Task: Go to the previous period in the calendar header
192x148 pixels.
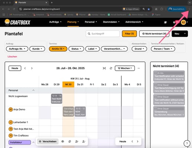Action: click(25, 68)
